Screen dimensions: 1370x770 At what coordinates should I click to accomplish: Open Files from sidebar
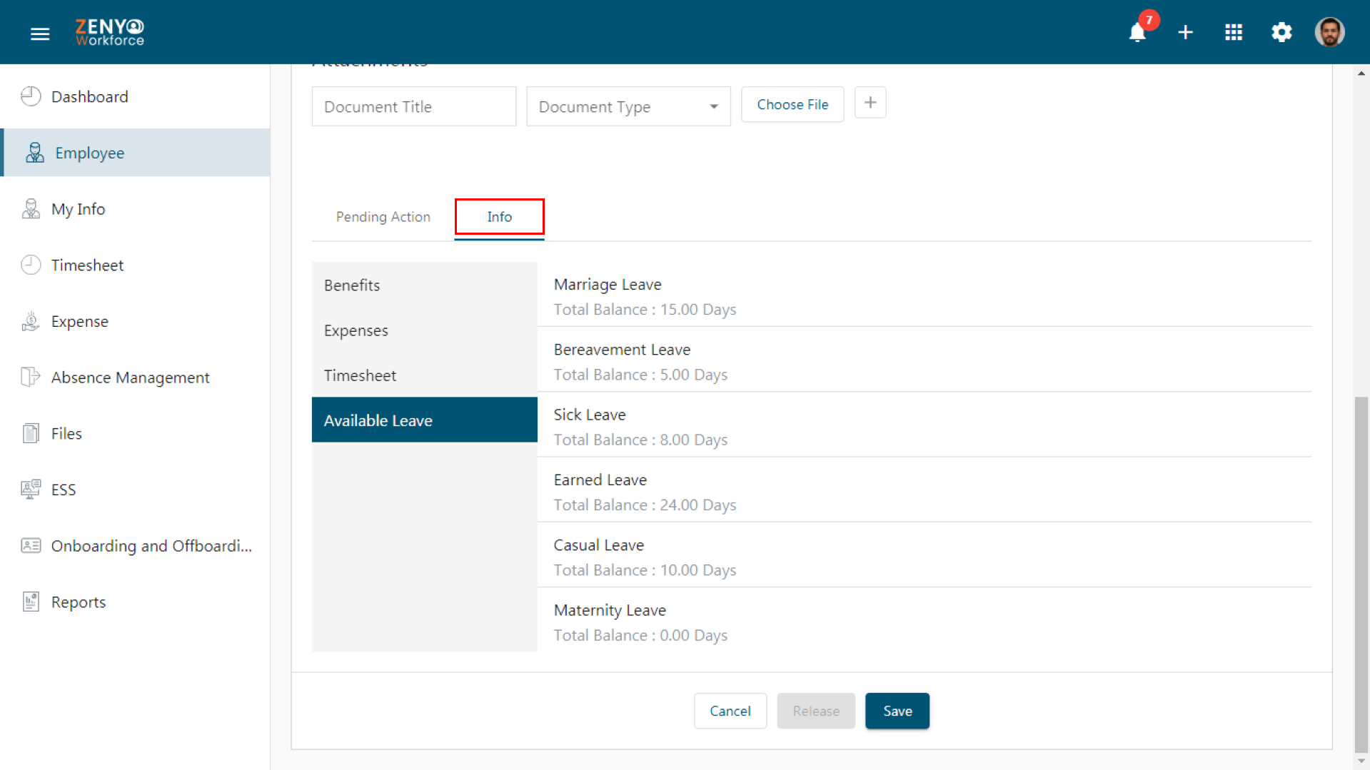[136, 433]
